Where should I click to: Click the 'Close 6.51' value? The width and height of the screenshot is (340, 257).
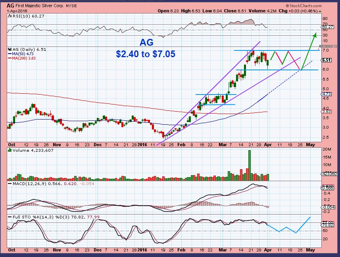click(x=235, y=11)
